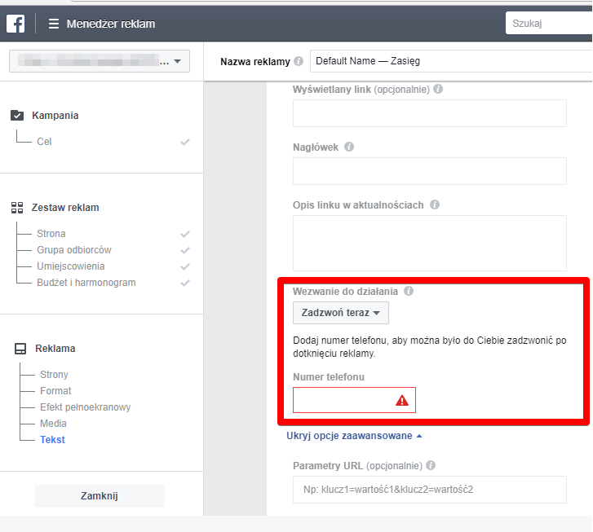Click the info icon beside Nagłówek
593x532 pixels.
point(348,147)
